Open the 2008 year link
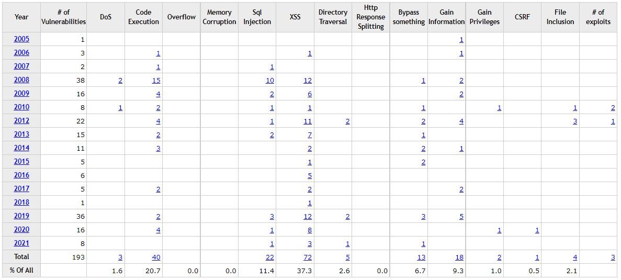The image size is (621, 280). pos(21,80)
